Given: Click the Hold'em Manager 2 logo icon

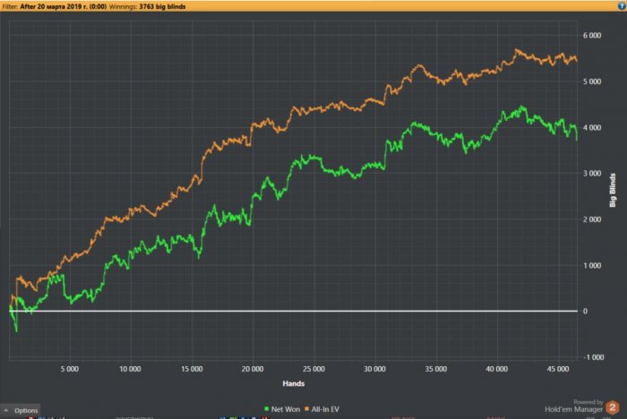Looking at the screenshot, I should 612,407.
